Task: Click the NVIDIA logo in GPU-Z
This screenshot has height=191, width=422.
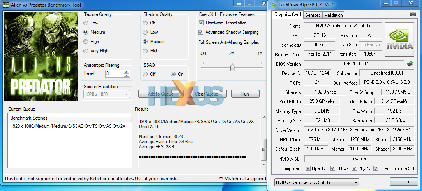Action: click(399, 40)
